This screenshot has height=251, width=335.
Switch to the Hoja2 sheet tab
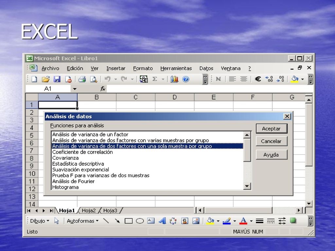(89, 211)
